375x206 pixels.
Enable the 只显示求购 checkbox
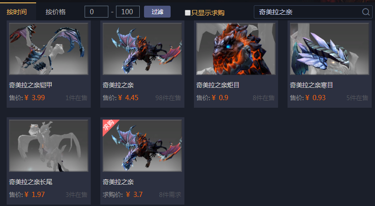(188, 13)
